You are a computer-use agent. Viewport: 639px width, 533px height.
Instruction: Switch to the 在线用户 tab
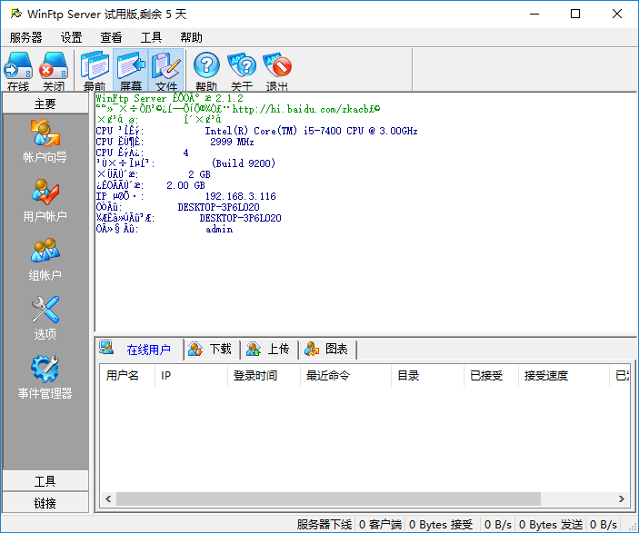click(140, 350)
